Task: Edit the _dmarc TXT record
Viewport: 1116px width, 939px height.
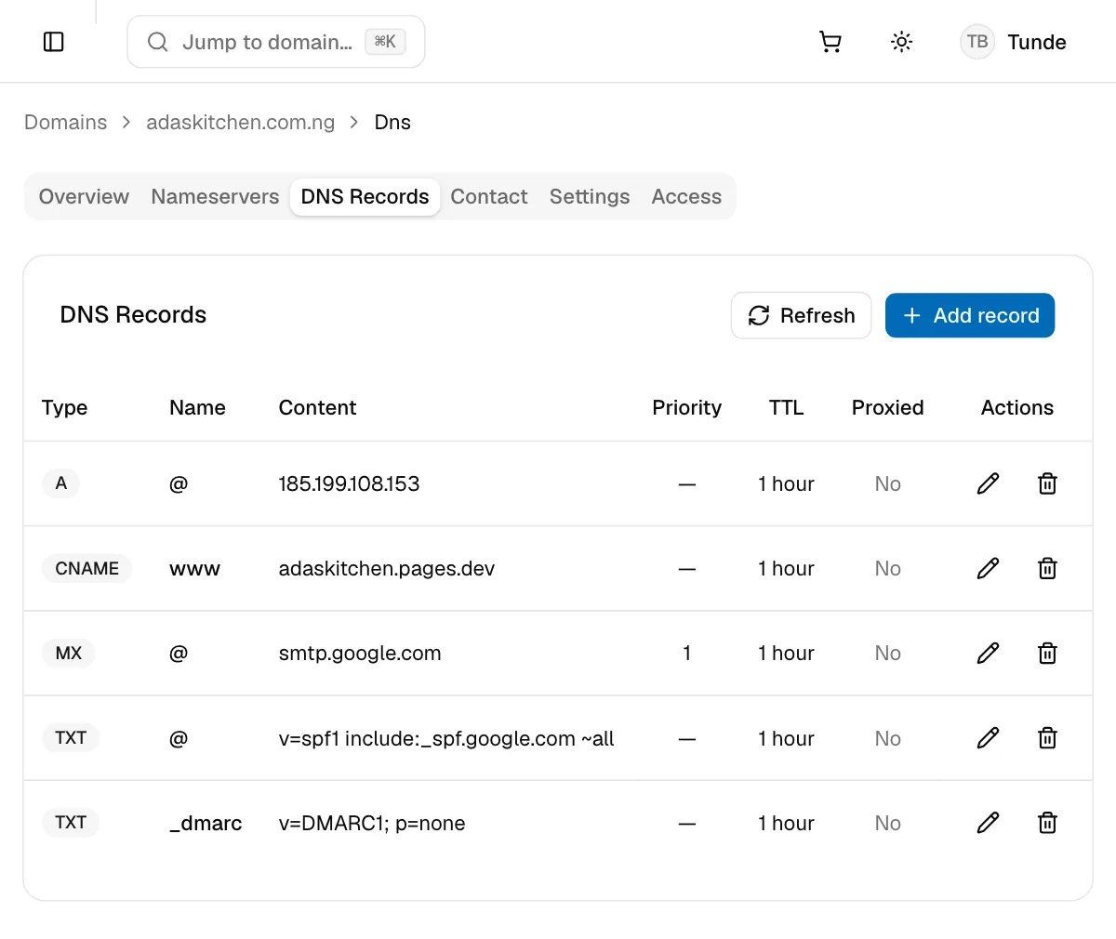Action: click(988, 823)
